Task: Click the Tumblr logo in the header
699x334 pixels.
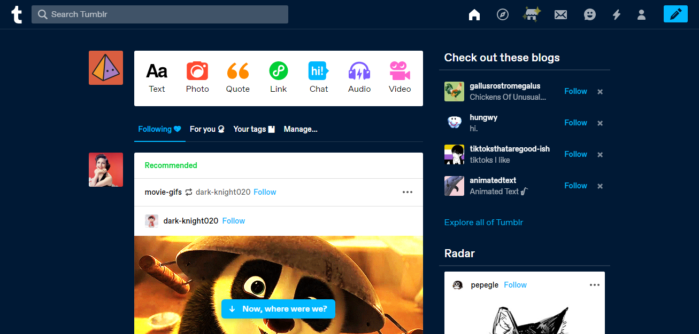Action: [17, 14]
